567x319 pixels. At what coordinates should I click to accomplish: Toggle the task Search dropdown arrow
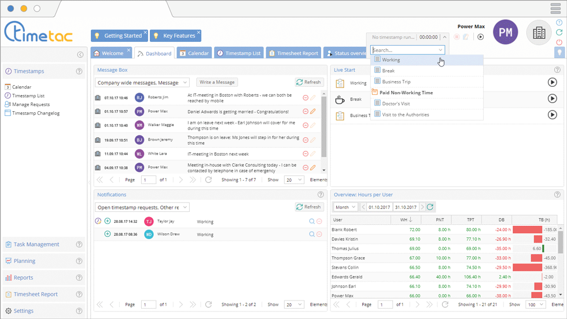click(440, 50)
